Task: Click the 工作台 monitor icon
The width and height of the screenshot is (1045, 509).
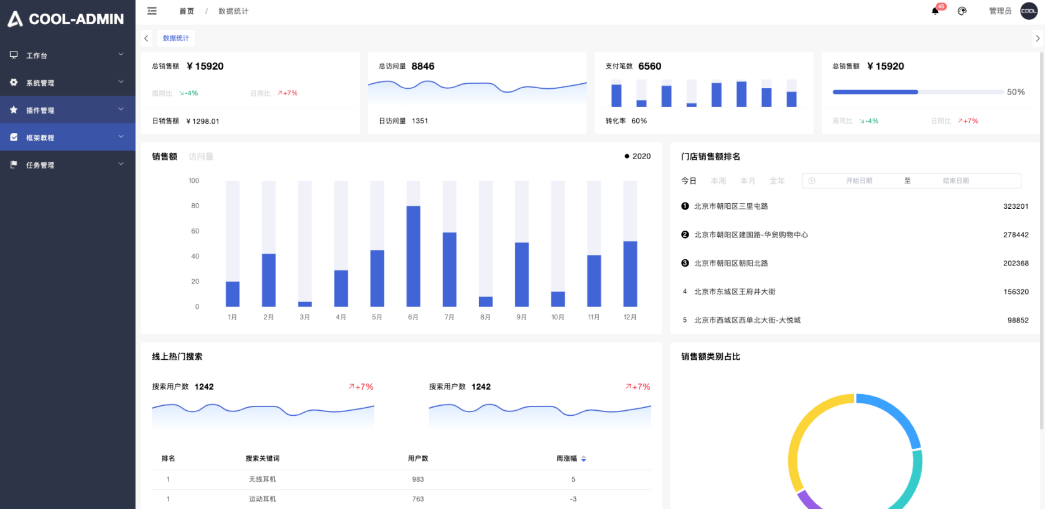Action: pyautogui.click(x=14, y=55)
